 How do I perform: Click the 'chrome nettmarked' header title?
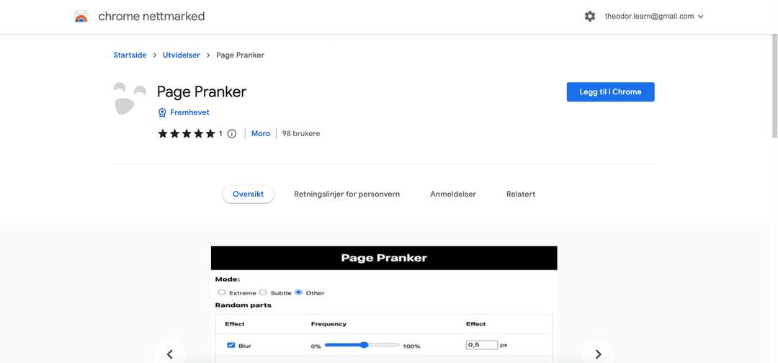151,17
